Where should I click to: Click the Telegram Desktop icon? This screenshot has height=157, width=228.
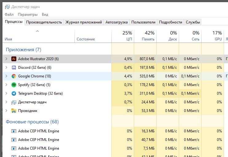pyautogui.click(x=14, y=93)
